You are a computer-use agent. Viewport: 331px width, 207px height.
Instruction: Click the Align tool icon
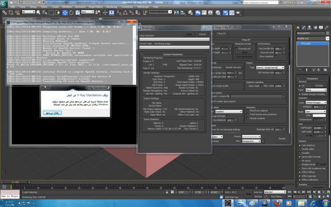[x=183, y=13]
